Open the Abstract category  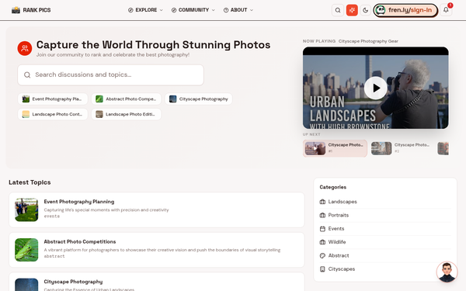click(385, 255)
